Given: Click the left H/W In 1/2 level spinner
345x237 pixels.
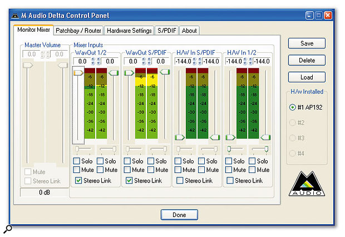Looking at the screenshot, I should point(245,61).
